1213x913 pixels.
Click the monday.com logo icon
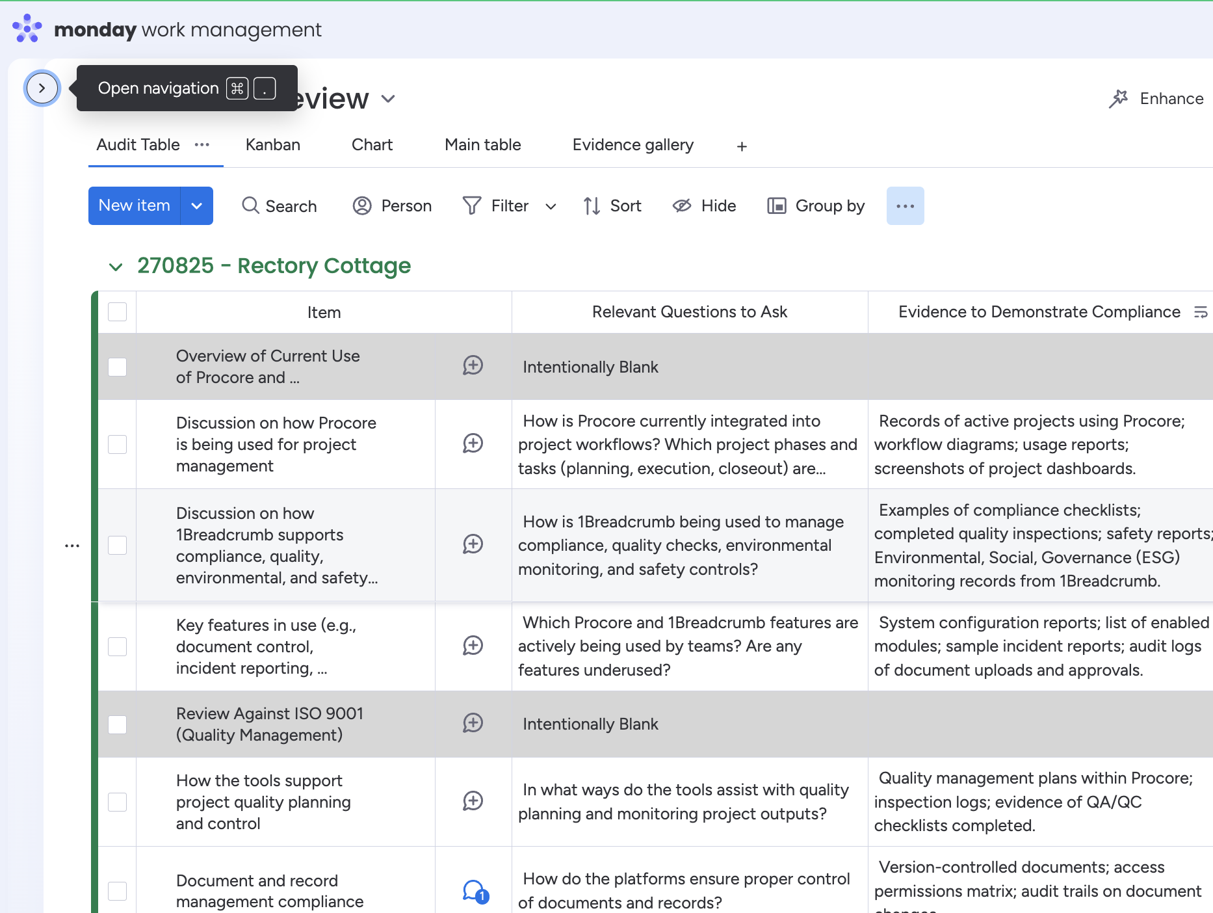pos(27,29)
